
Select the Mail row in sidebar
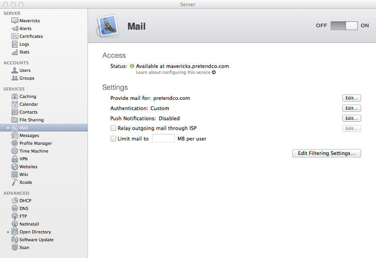point(44,128)
